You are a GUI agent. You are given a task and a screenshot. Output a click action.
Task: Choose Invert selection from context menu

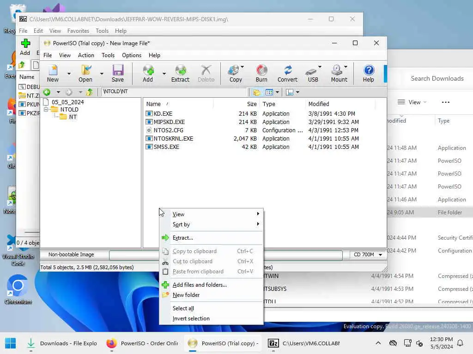(x=211, y=319)
